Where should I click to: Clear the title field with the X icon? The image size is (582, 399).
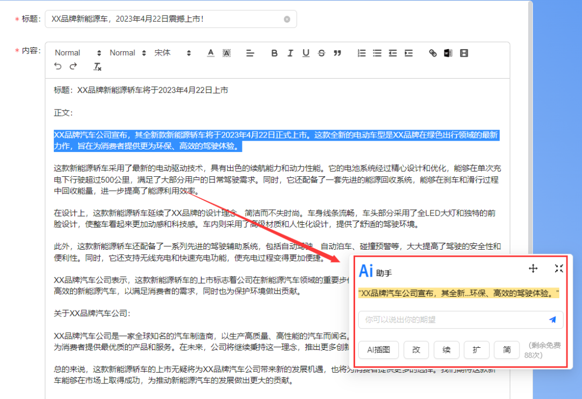click(287, 19)
